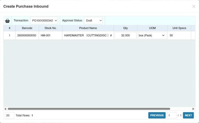Select the HARDMASTER CUTTINGDISC product name cell

[x=88, y=36]
